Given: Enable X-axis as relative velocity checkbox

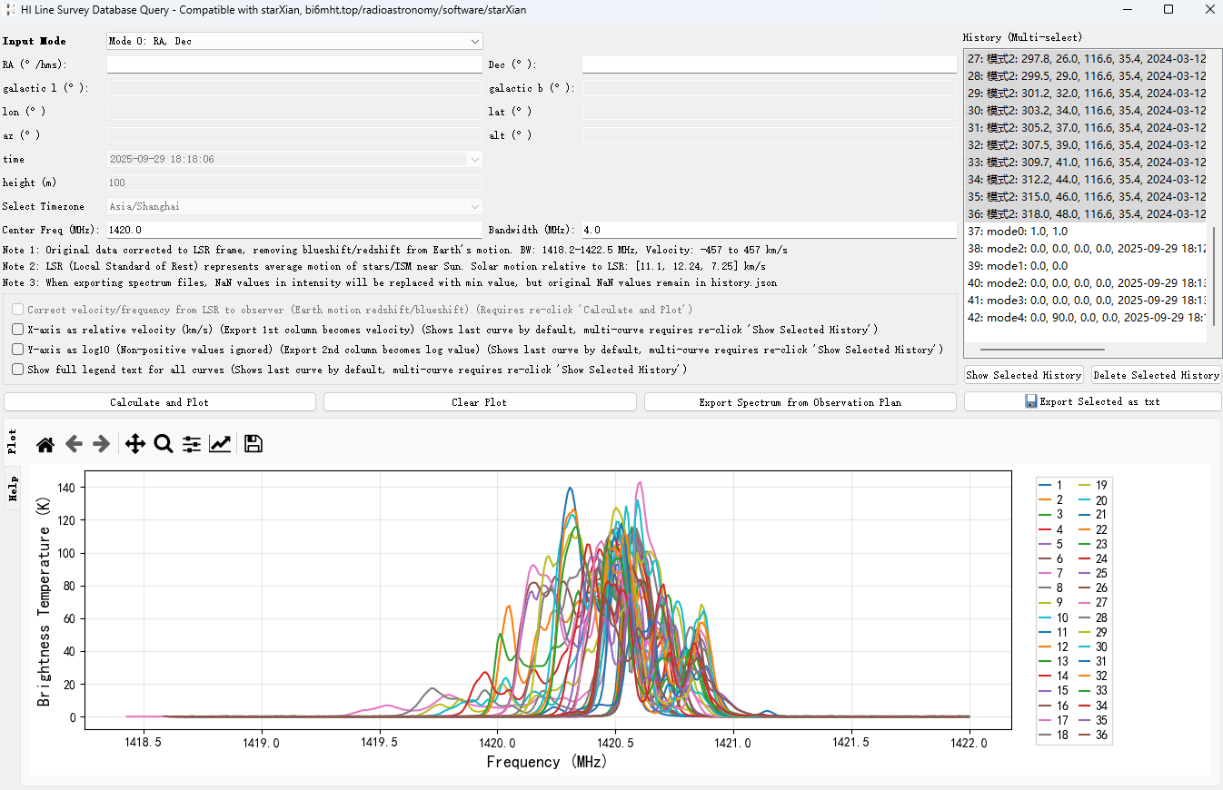Looking at the screenshot, I should (x=18, y=330).
